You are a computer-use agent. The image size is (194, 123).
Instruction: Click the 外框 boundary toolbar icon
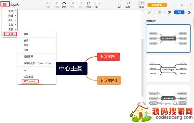pos(80,5)
